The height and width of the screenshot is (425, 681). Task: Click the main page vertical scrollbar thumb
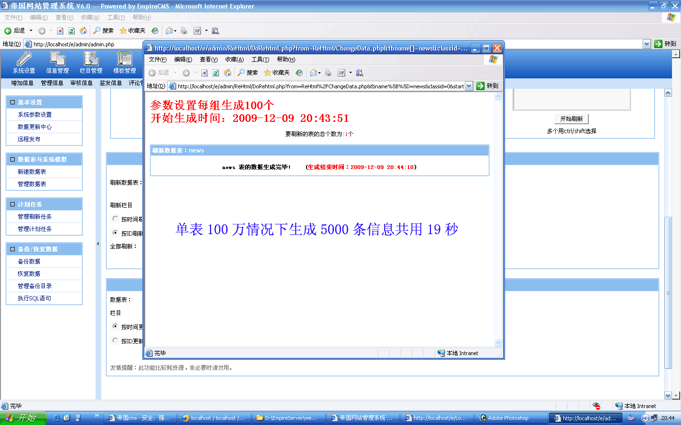(668, 293)
